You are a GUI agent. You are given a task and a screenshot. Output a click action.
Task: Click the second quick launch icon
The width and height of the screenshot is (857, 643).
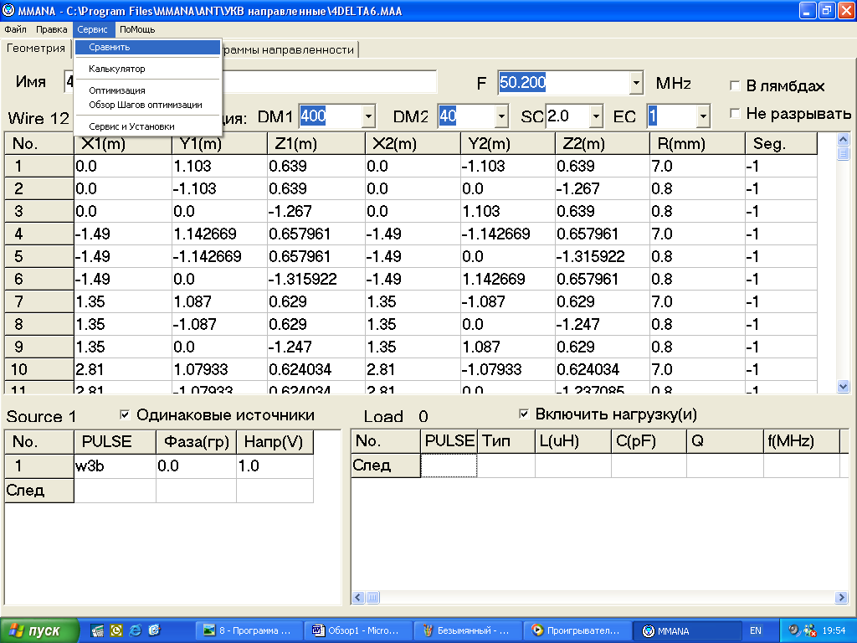[x=116, y=630]
